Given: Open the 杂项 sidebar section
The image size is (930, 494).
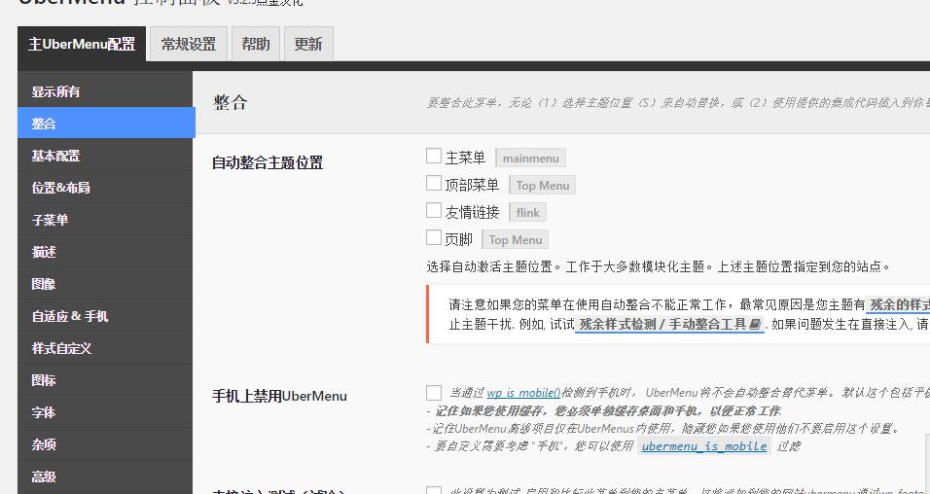Looking at the screenshot, I should tap(106, 443).
